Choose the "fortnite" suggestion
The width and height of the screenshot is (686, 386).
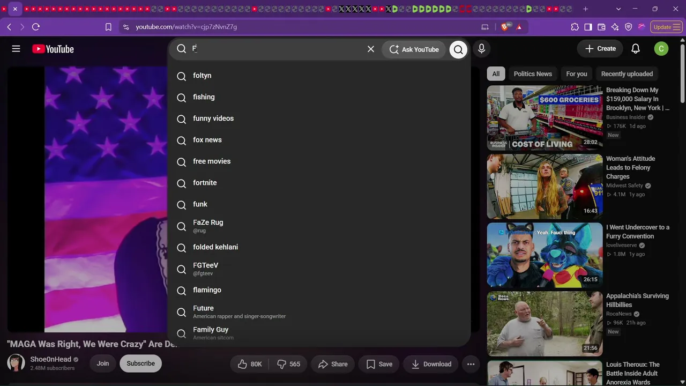[x=319, y=183]
